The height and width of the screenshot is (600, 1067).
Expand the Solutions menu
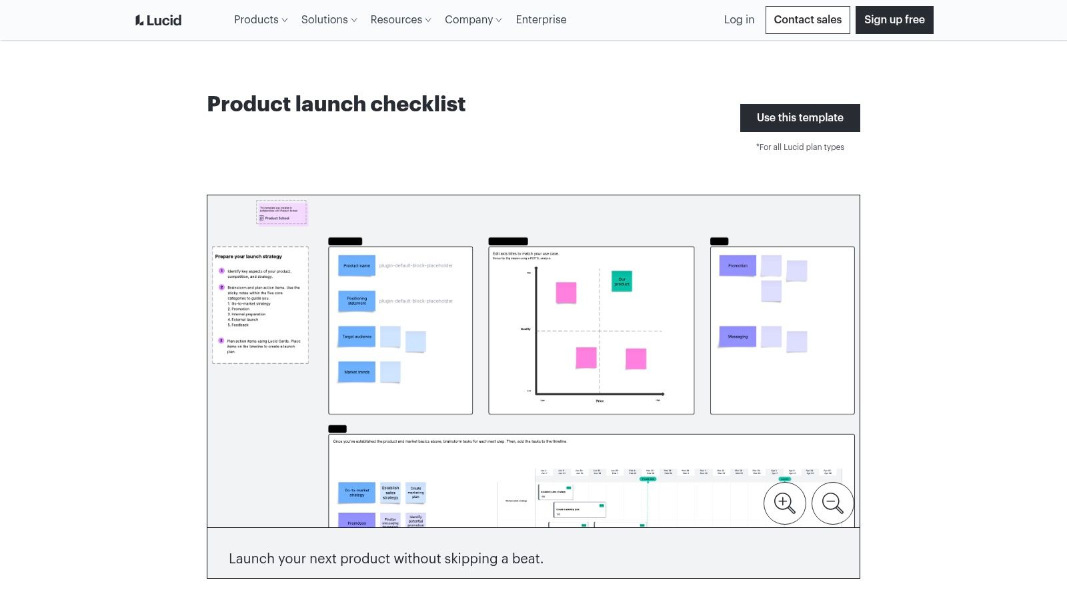(x=328, y=19)
